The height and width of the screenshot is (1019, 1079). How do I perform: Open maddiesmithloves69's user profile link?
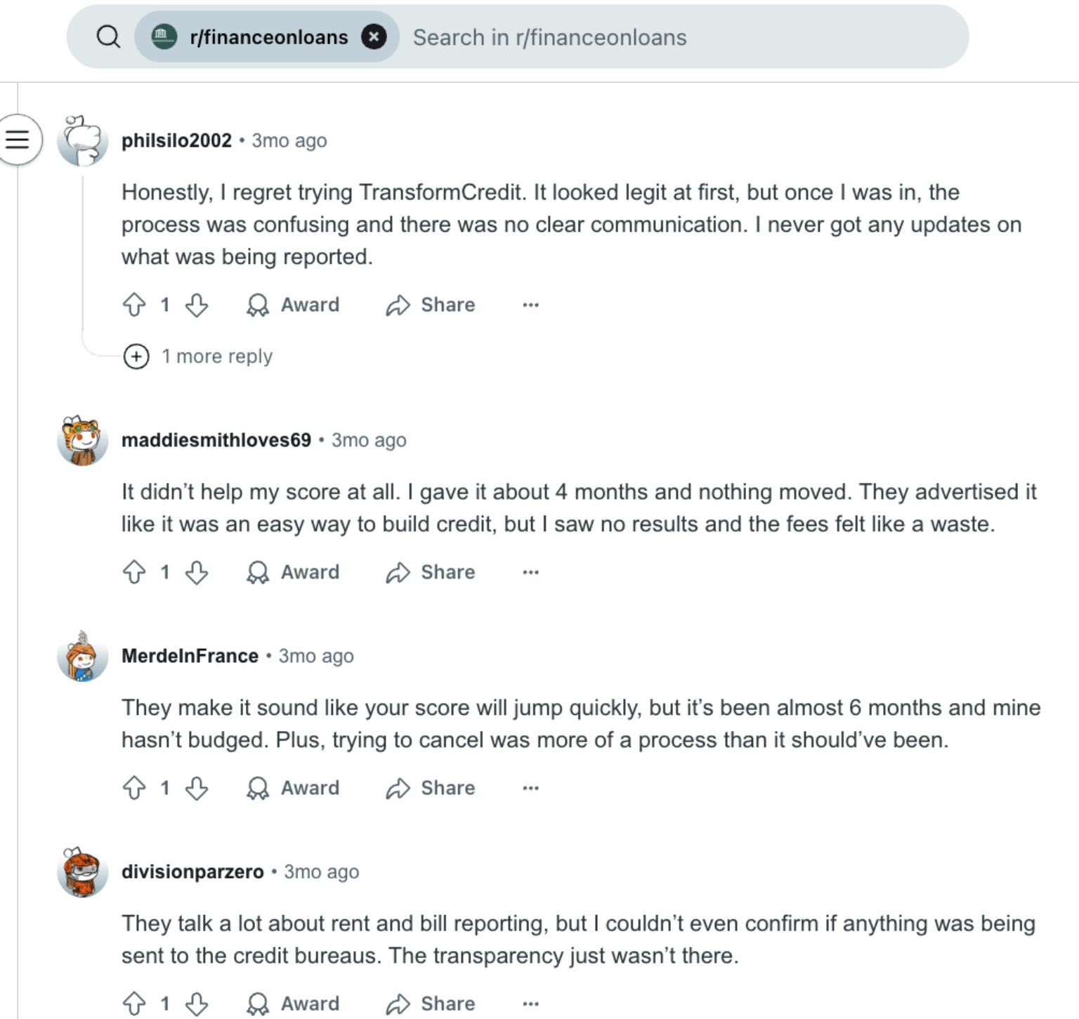[x=216, y=440]
